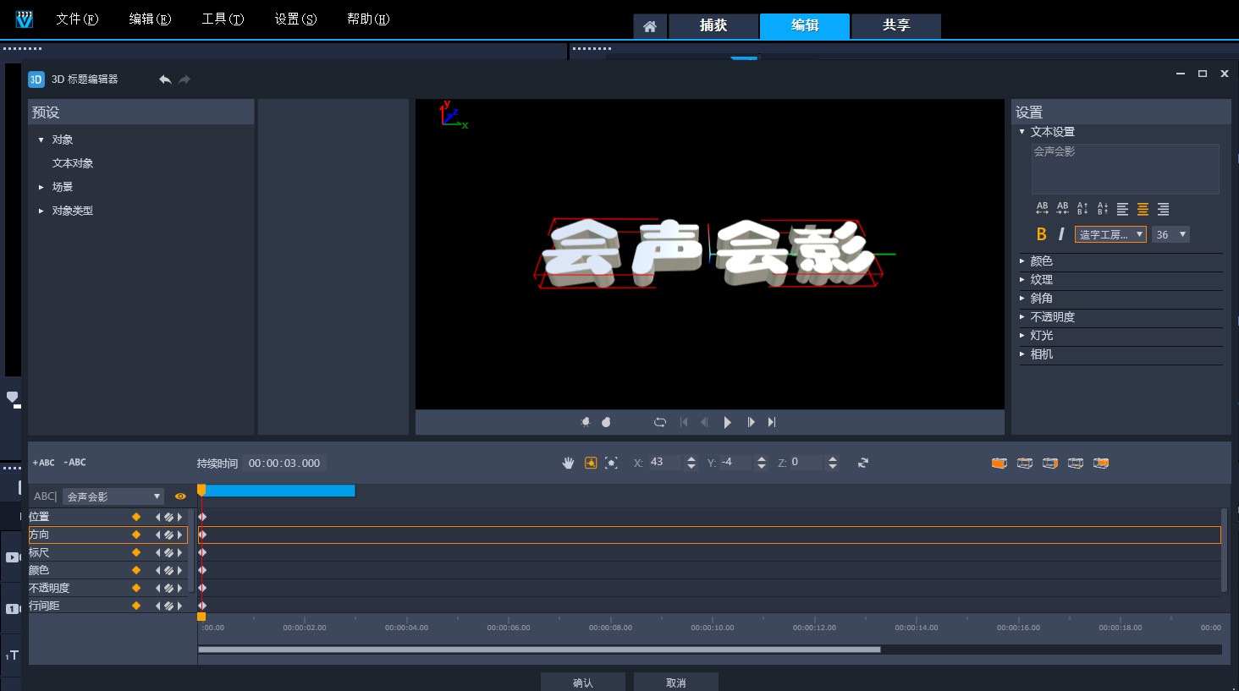1239x691 pixels.
Task: Click the +ABC add text button
Action: (x=43, y=463)
